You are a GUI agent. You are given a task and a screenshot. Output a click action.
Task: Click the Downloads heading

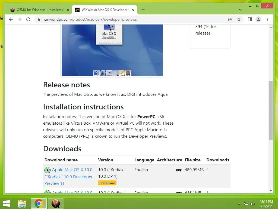pos(62,149)
